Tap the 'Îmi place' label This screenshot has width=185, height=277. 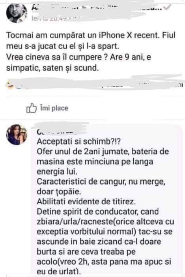pos(54,108)
